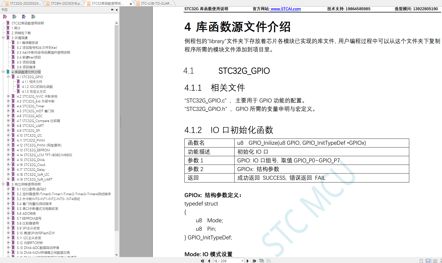This screenshot has width=442, height=263.
Task: Switch to the STC8H-20230316.p... tab
Action: [64, 3]
